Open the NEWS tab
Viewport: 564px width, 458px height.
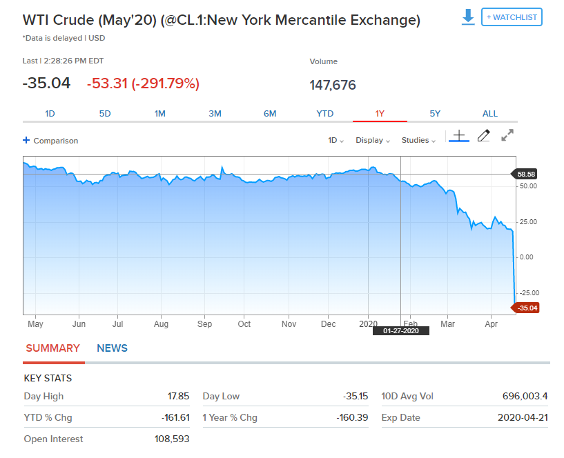112,348
